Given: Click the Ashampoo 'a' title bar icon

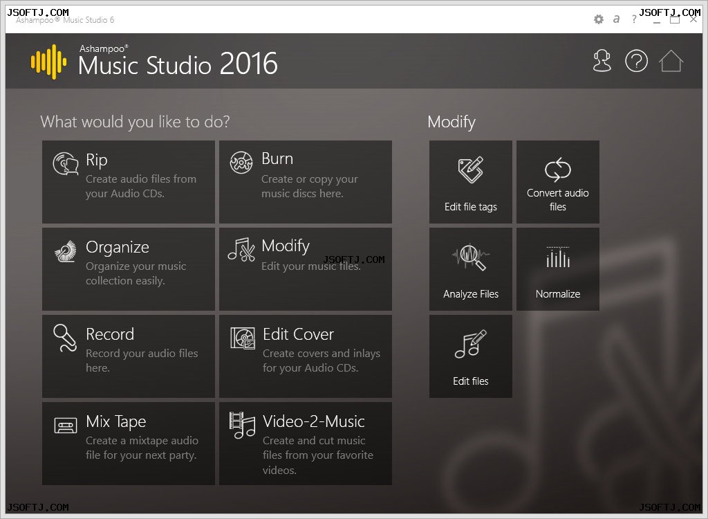Looking at the screenshot, I should point(616,19).
